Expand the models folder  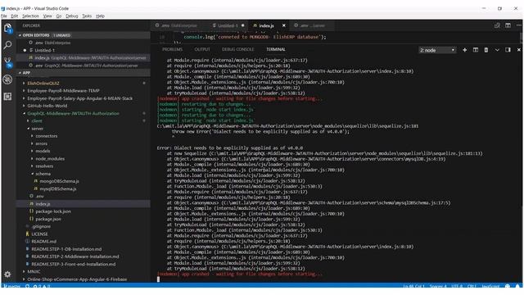(43, 151)
